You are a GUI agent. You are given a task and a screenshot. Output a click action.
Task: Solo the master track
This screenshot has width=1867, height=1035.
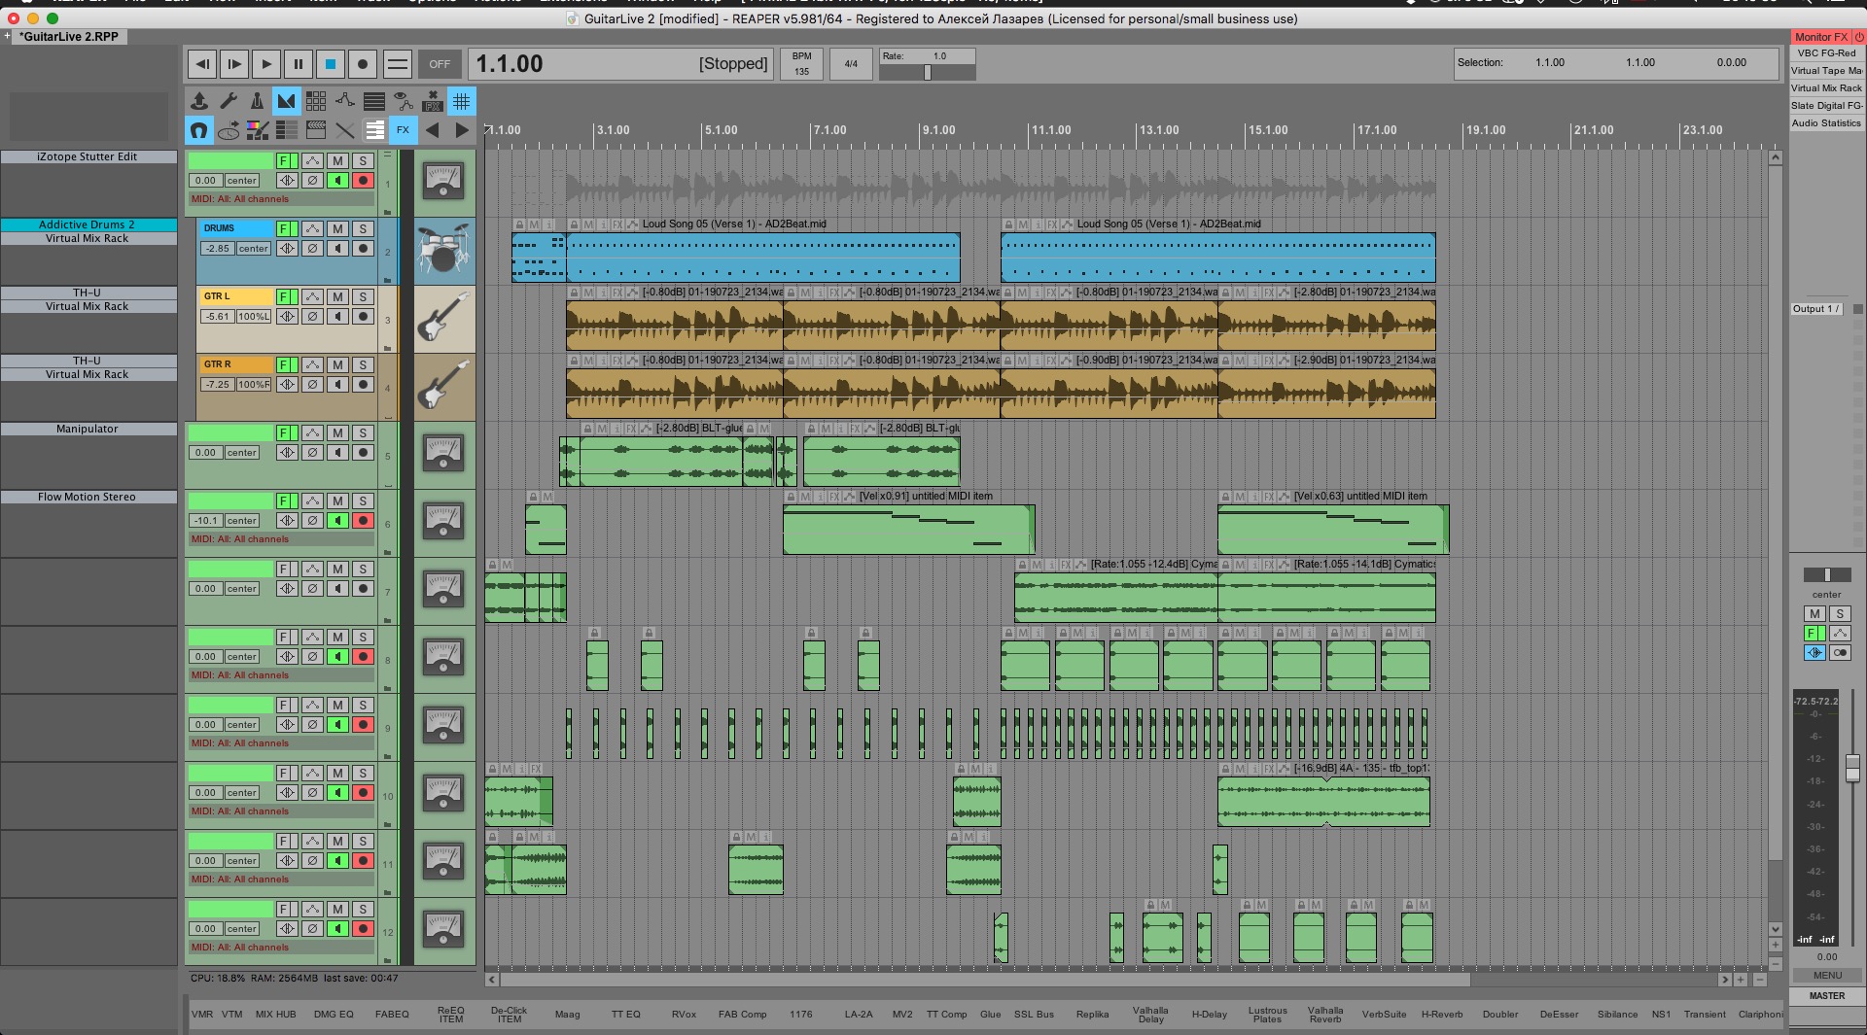pos(1840,614)
